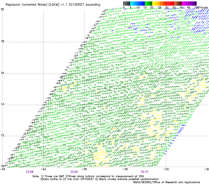Image resolution: width=209 pixels, height=184 pixels.
Task: Click the gray 0–5 knots segment of color bar
Action: coord(127,3)
